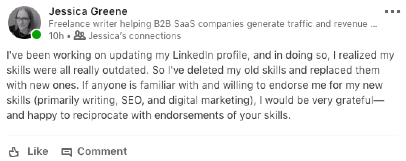
Task: Click the green online status dot
Action: pyautogui.click(x=37, y=35)
